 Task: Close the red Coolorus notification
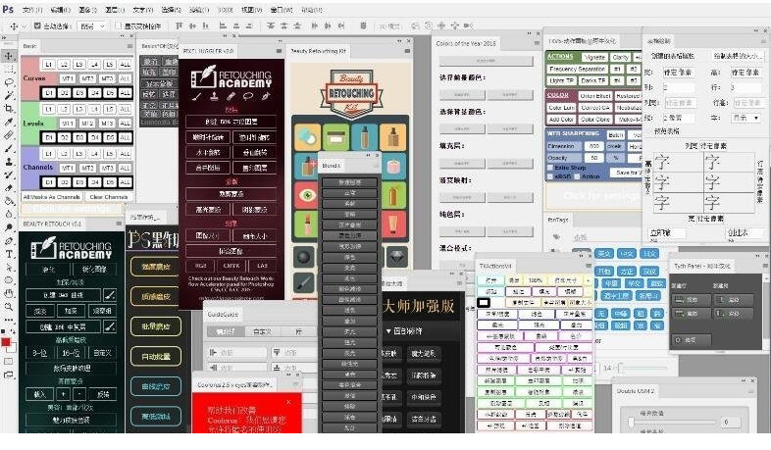(288, 402)
